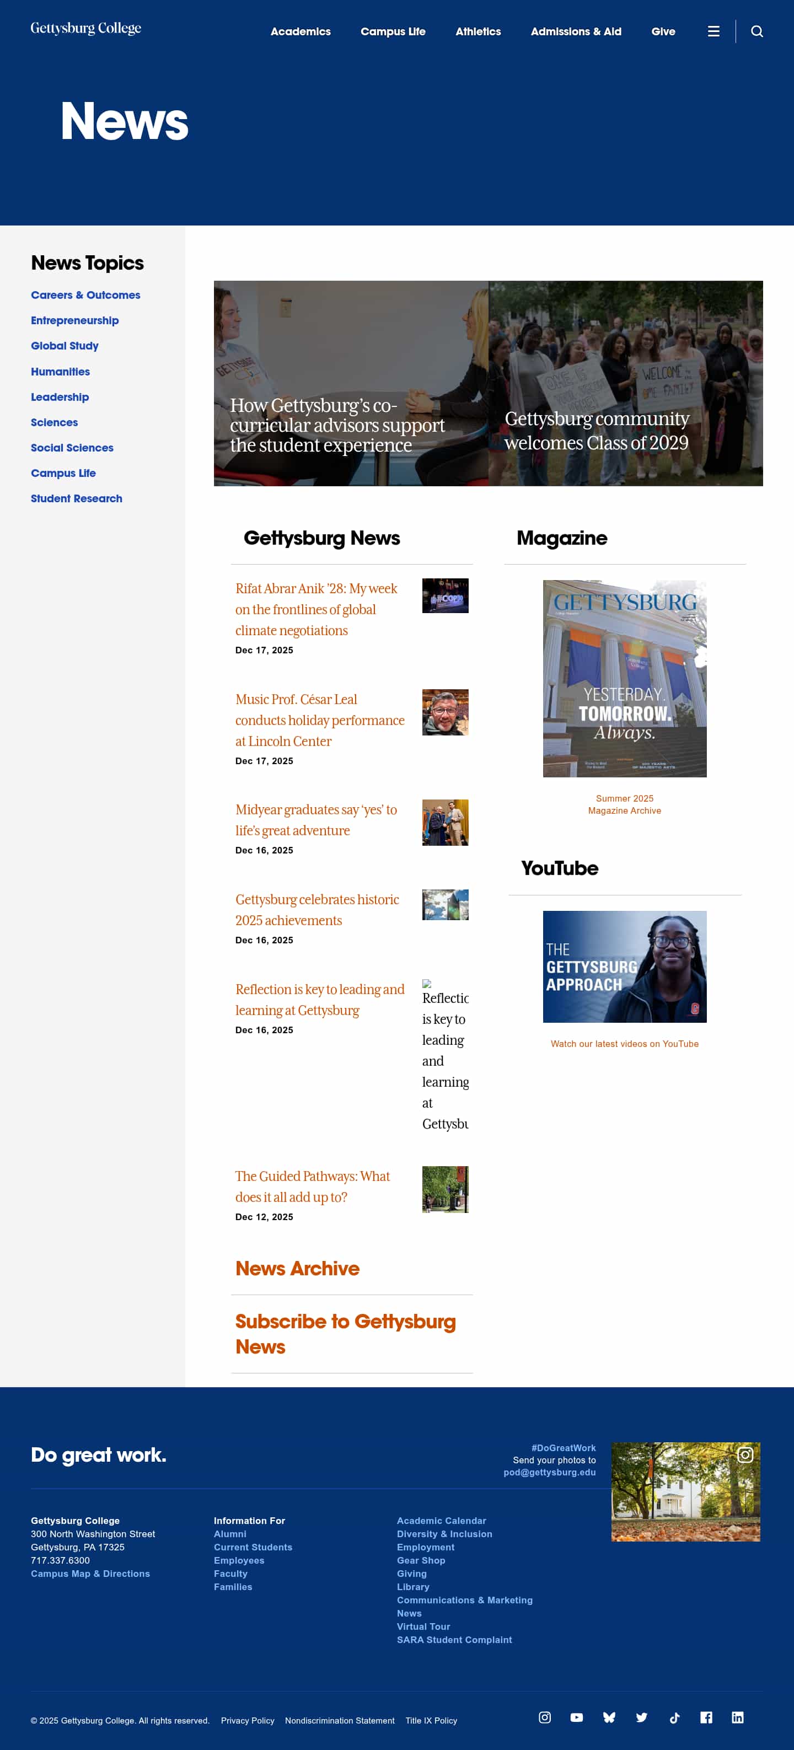Open the Diversity & Inclusion link

click(x=445, y=1534)
